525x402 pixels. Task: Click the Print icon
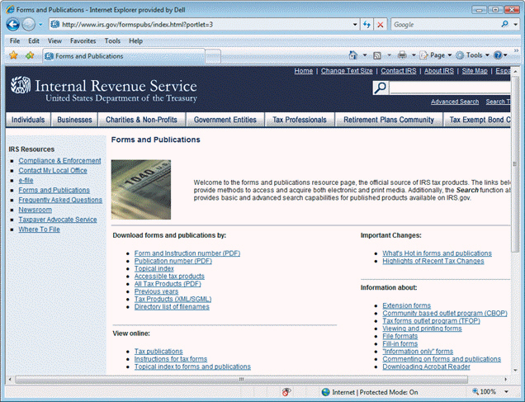point(402,55)
